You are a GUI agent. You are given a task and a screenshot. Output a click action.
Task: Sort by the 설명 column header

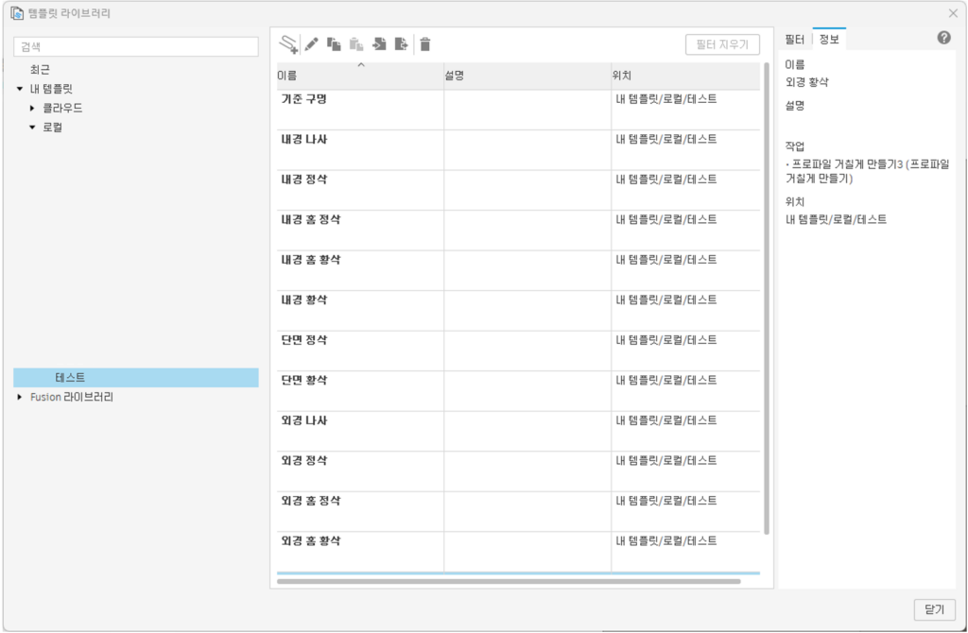(527, 76)
